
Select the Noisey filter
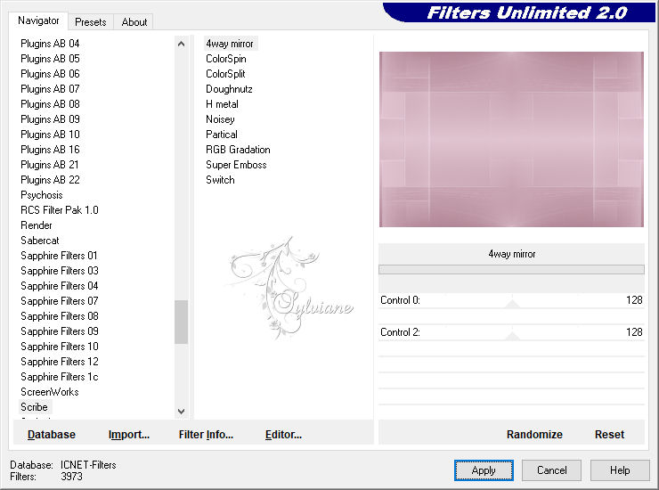tap(220, 119)
